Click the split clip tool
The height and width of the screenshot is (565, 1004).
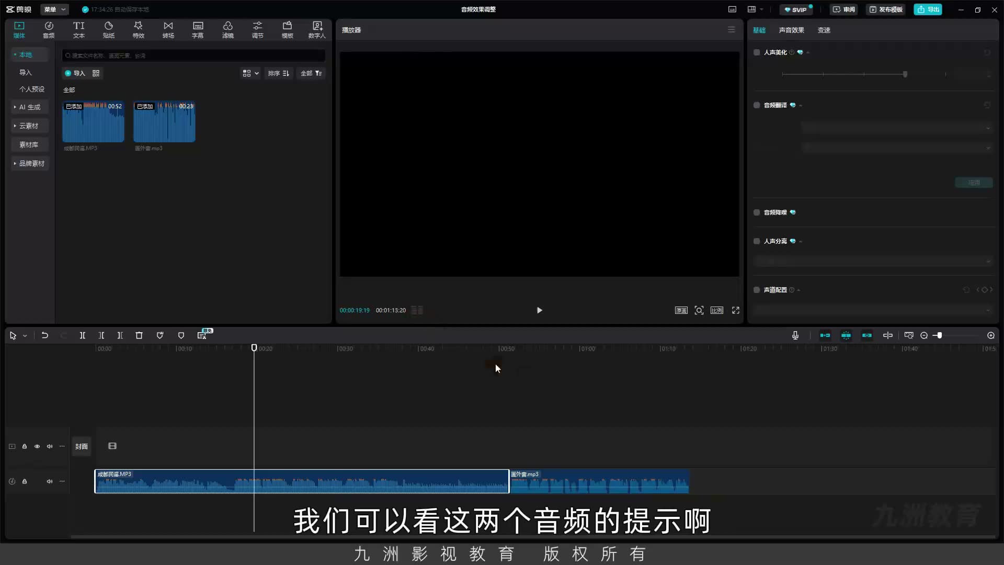pos(82,335)
